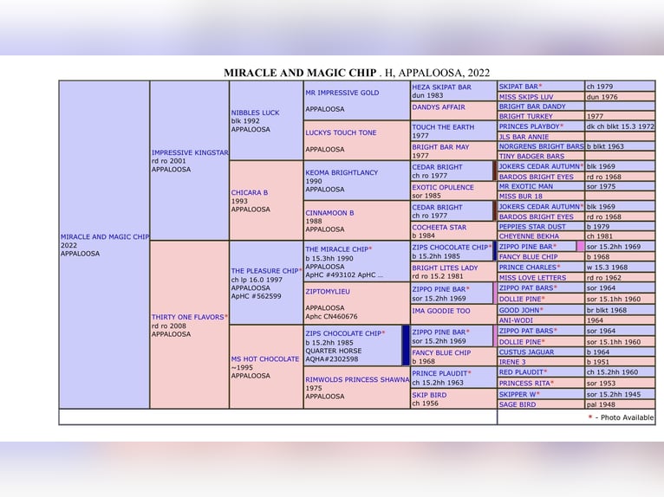Open the COCHEETA STAR entry
The height and width of the screenshot is (497, 664).
click(439, 227)
